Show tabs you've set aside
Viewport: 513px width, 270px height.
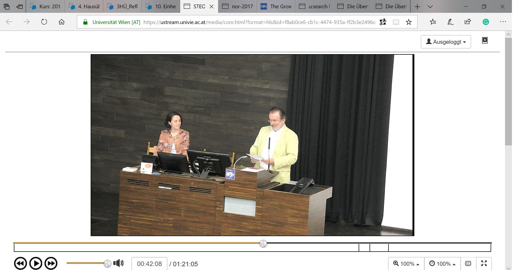click(x=7, y=6)
